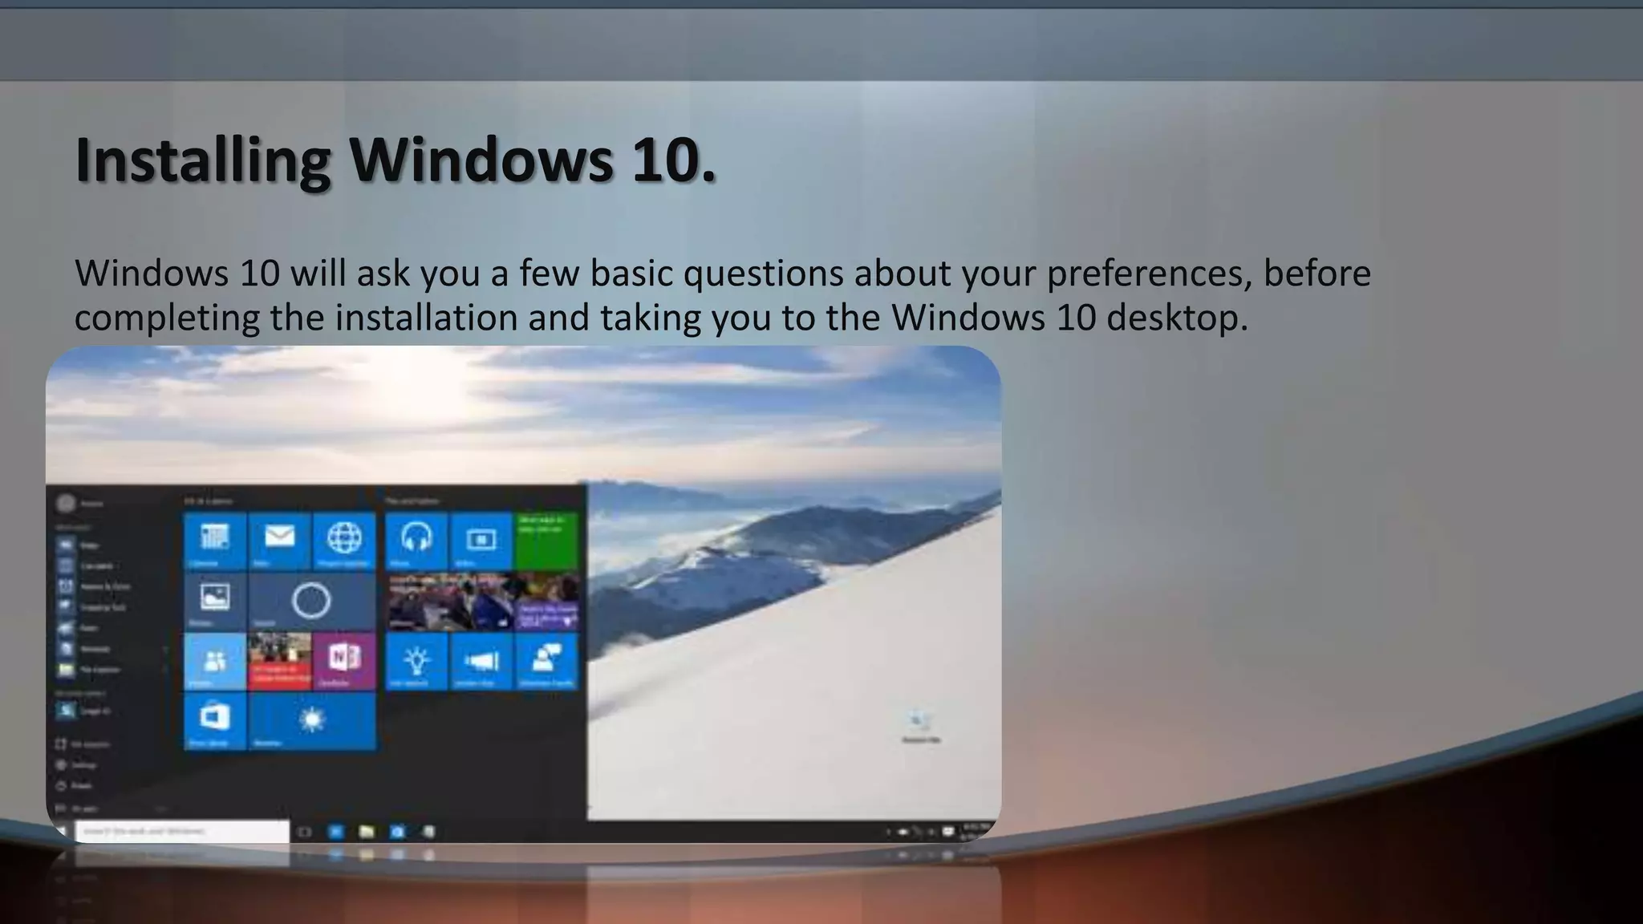Open the Action Center notifications icon
The image size is (1643, 924).
948,832
